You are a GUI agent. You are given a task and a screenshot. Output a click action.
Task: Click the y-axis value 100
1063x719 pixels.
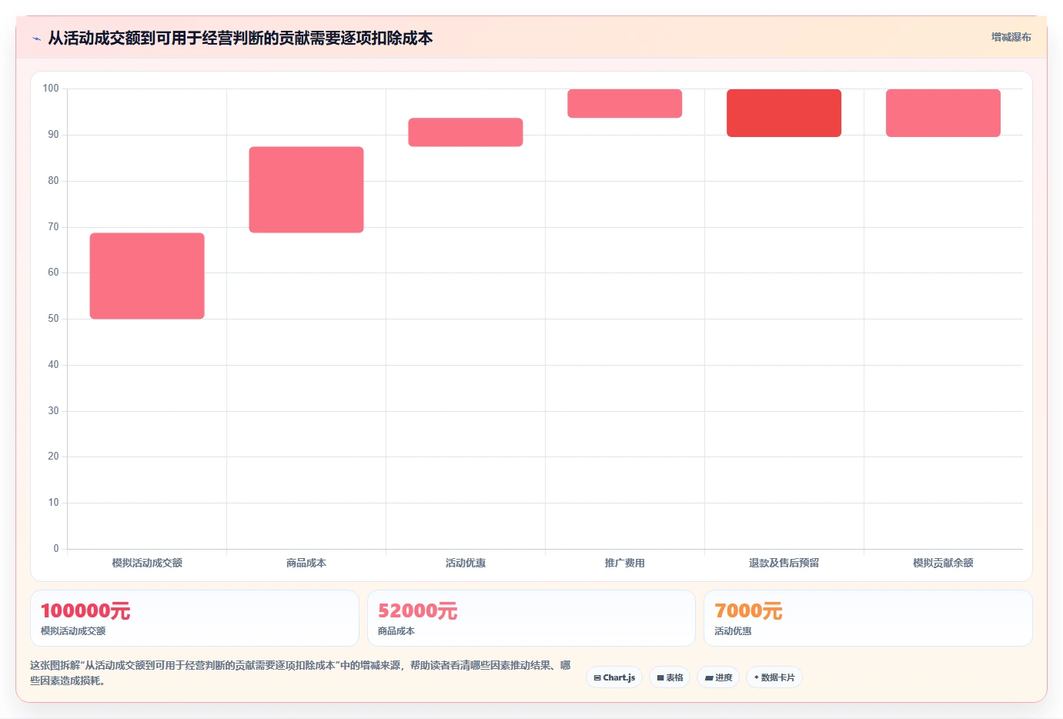click(x=51, y=89)
